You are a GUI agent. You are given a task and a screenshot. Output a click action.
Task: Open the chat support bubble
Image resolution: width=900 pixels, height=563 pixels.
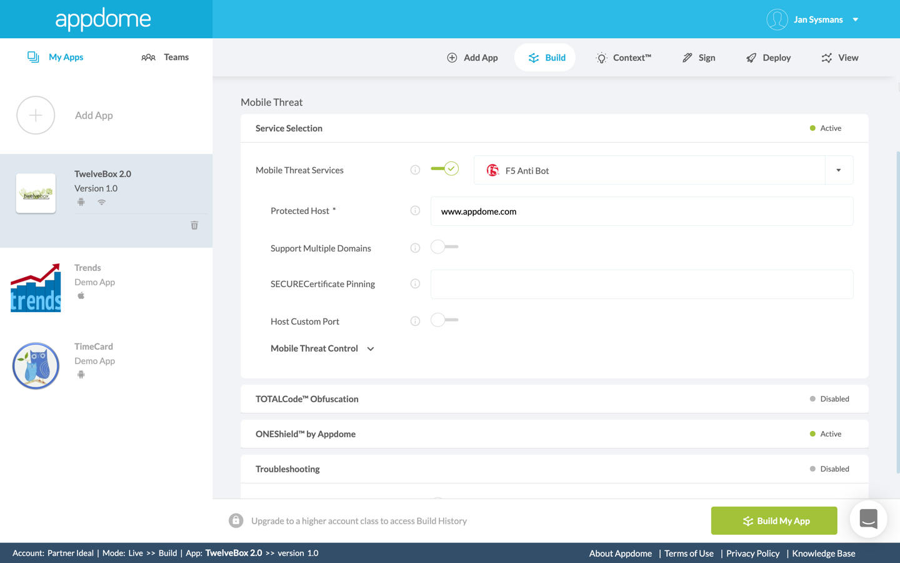[x=868, y=519]
